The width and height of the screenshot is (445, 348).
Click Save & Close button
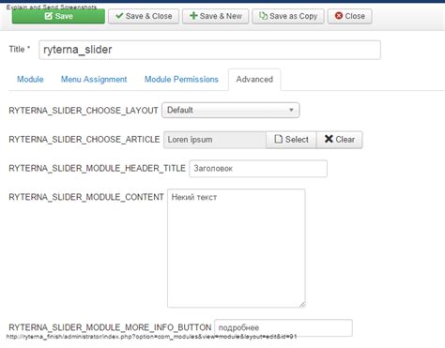[x=144, y=16]
